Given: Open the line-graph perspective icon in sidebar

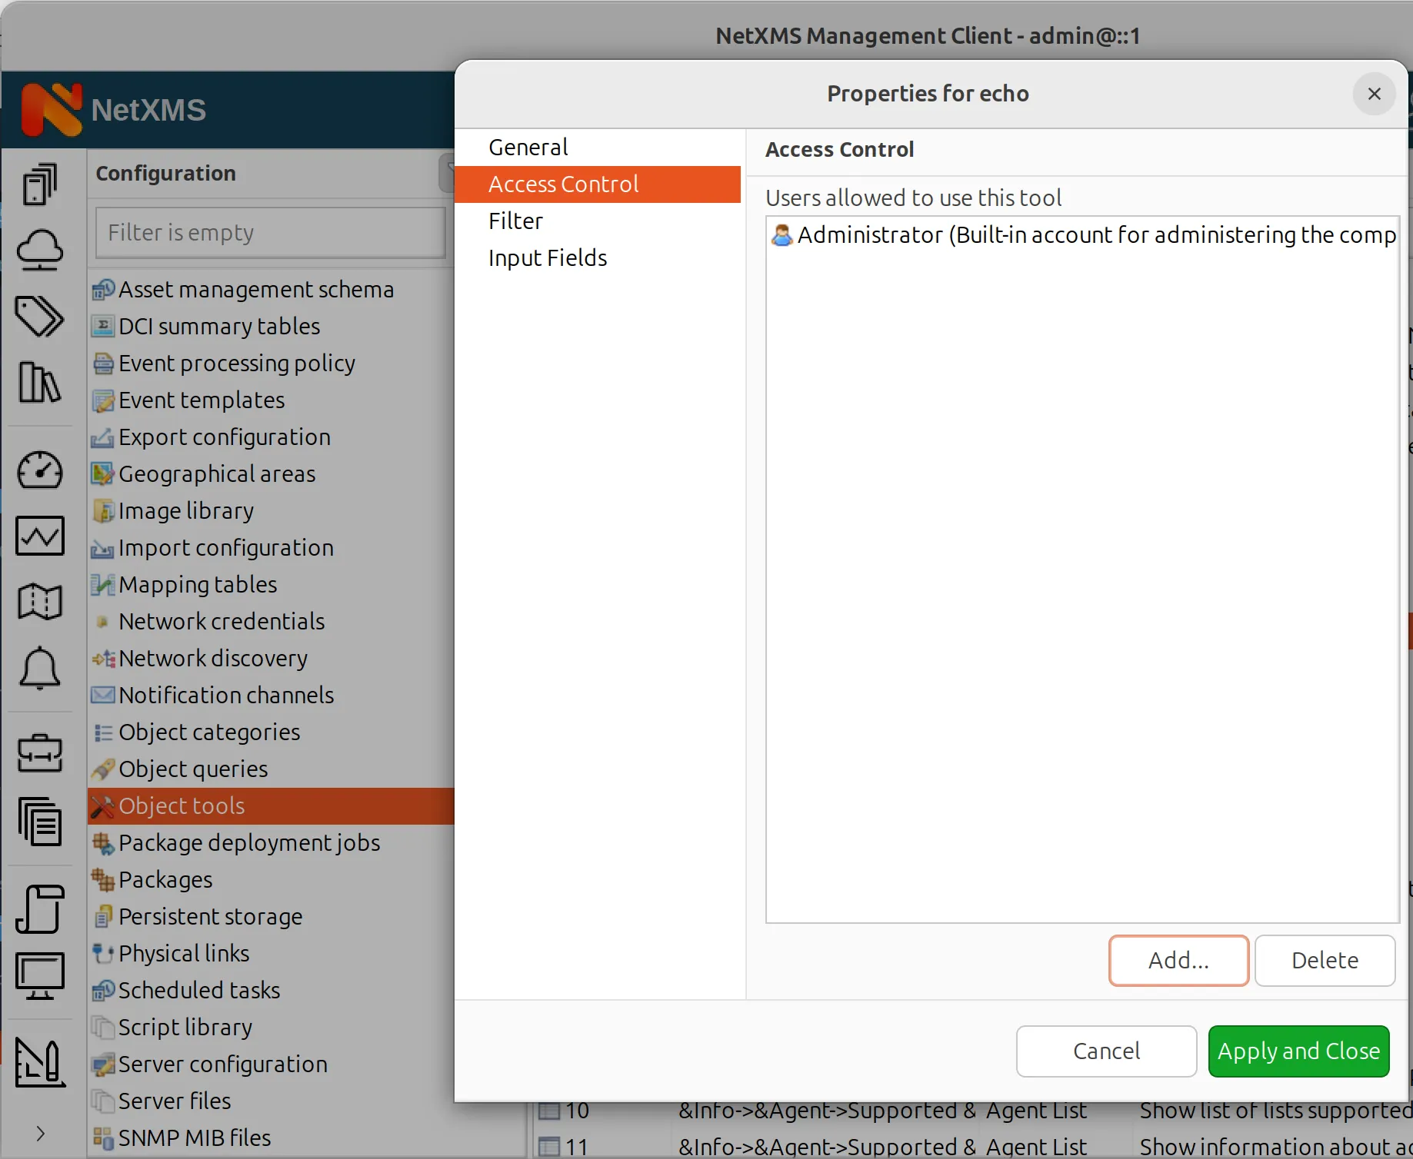Looking at the screenshot, I should click(x=40, y=536).
